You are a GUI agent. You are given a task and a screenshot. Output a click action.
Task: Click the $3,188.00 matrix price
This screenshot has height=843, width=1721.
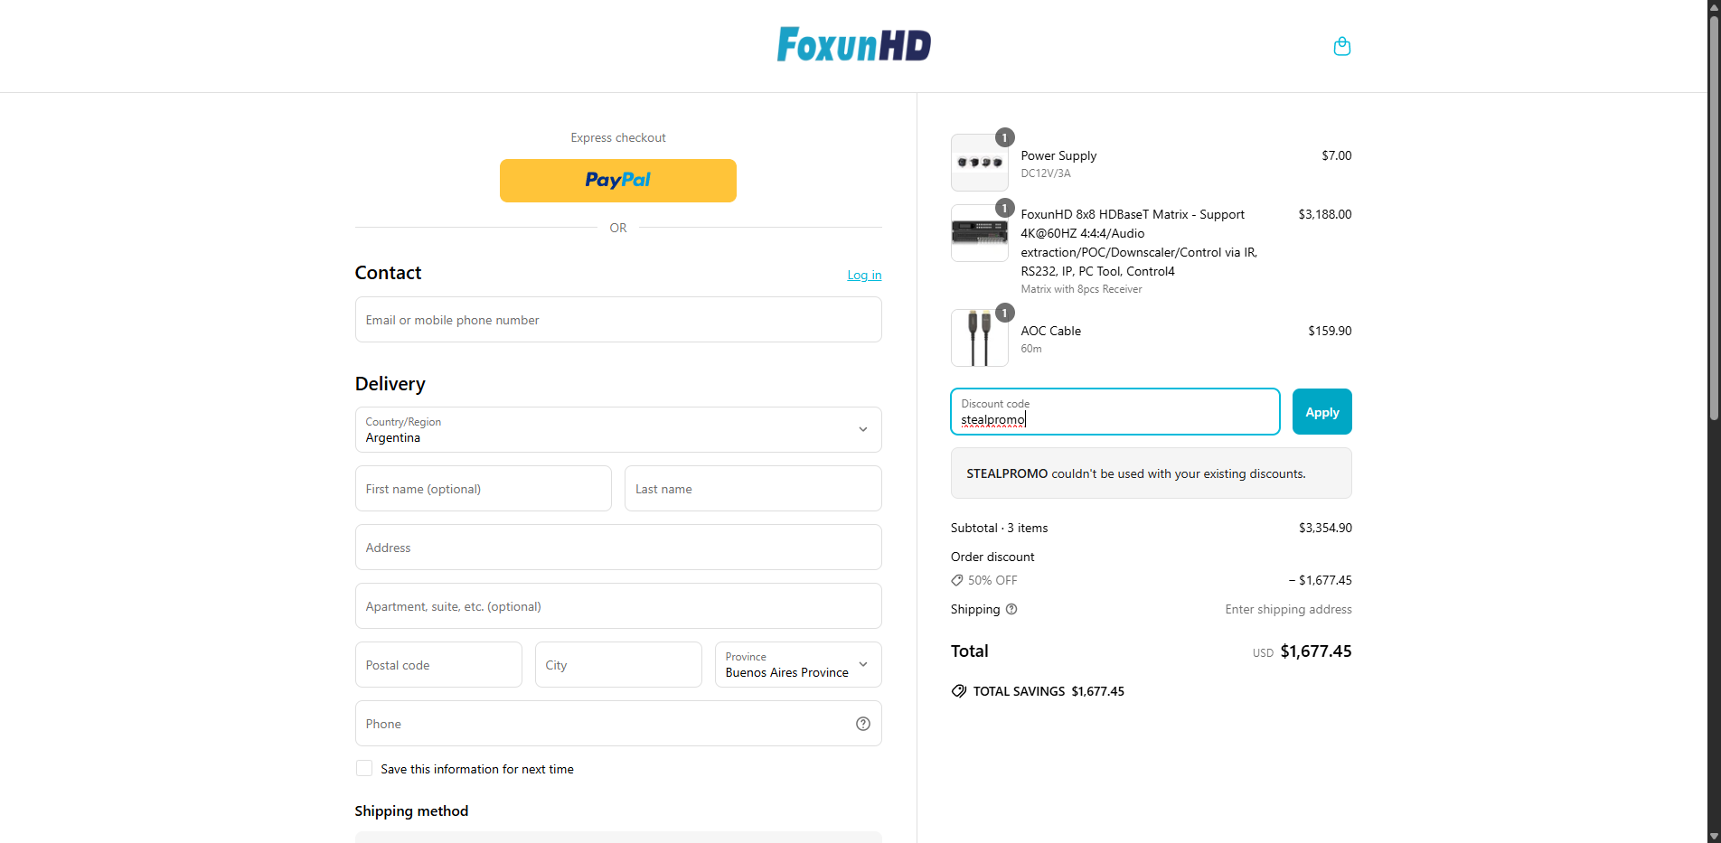coord(1325,214)
